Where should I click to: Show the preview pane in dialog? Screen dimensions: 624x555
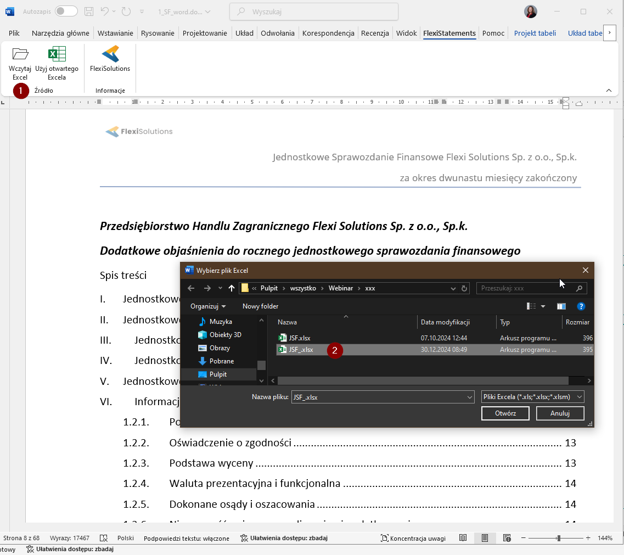[x=561, y=306]
